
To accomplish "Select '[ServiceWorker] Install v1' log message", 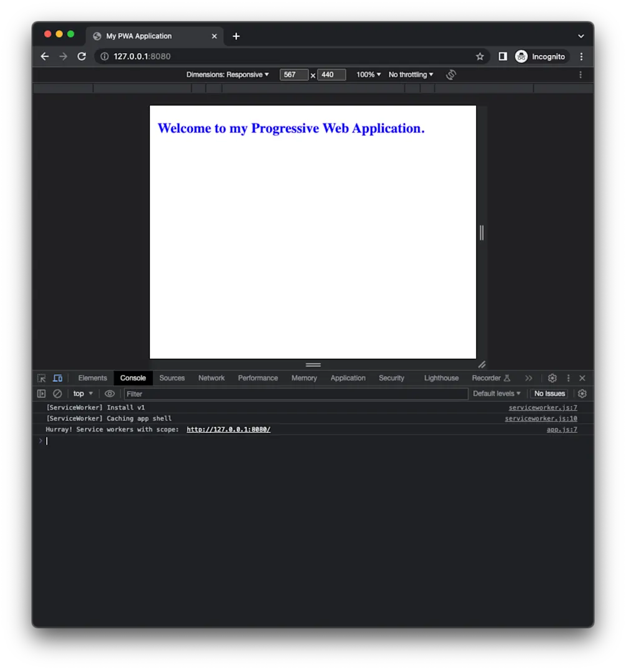I will 95,407.
